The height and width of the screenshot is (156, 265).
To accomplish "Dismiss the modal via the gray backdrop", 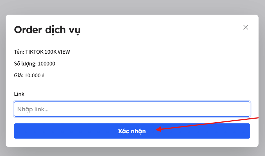I will click(133, 7).
